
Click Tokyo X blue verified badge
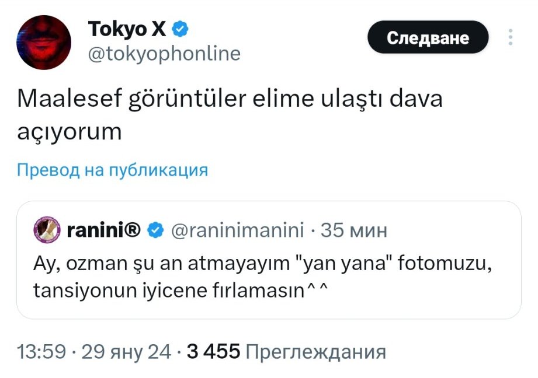coord(180,29)
